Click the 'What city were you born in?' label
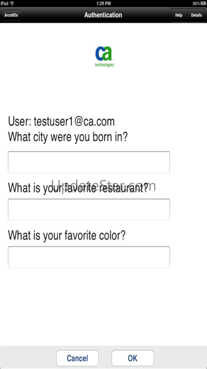The image size is (207, 369). coord(68,137)
